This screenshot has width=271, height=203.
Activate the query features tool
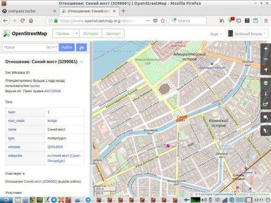click(266, 131)
